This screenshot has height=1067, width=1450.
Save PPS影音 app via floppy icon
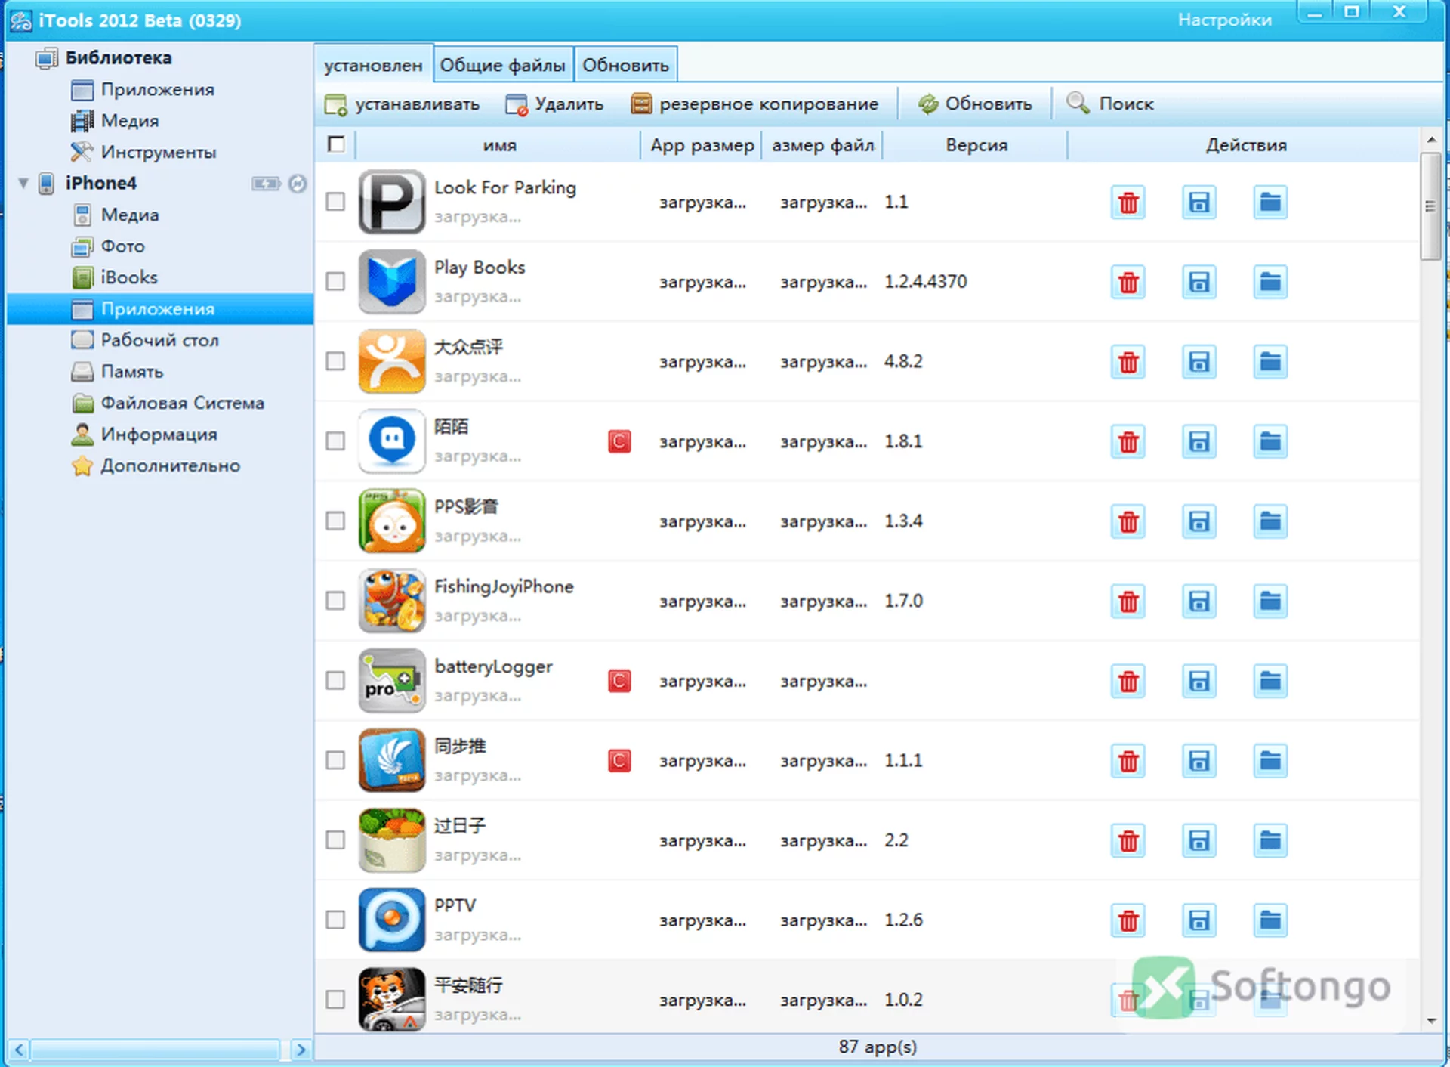pos(1199,521)
